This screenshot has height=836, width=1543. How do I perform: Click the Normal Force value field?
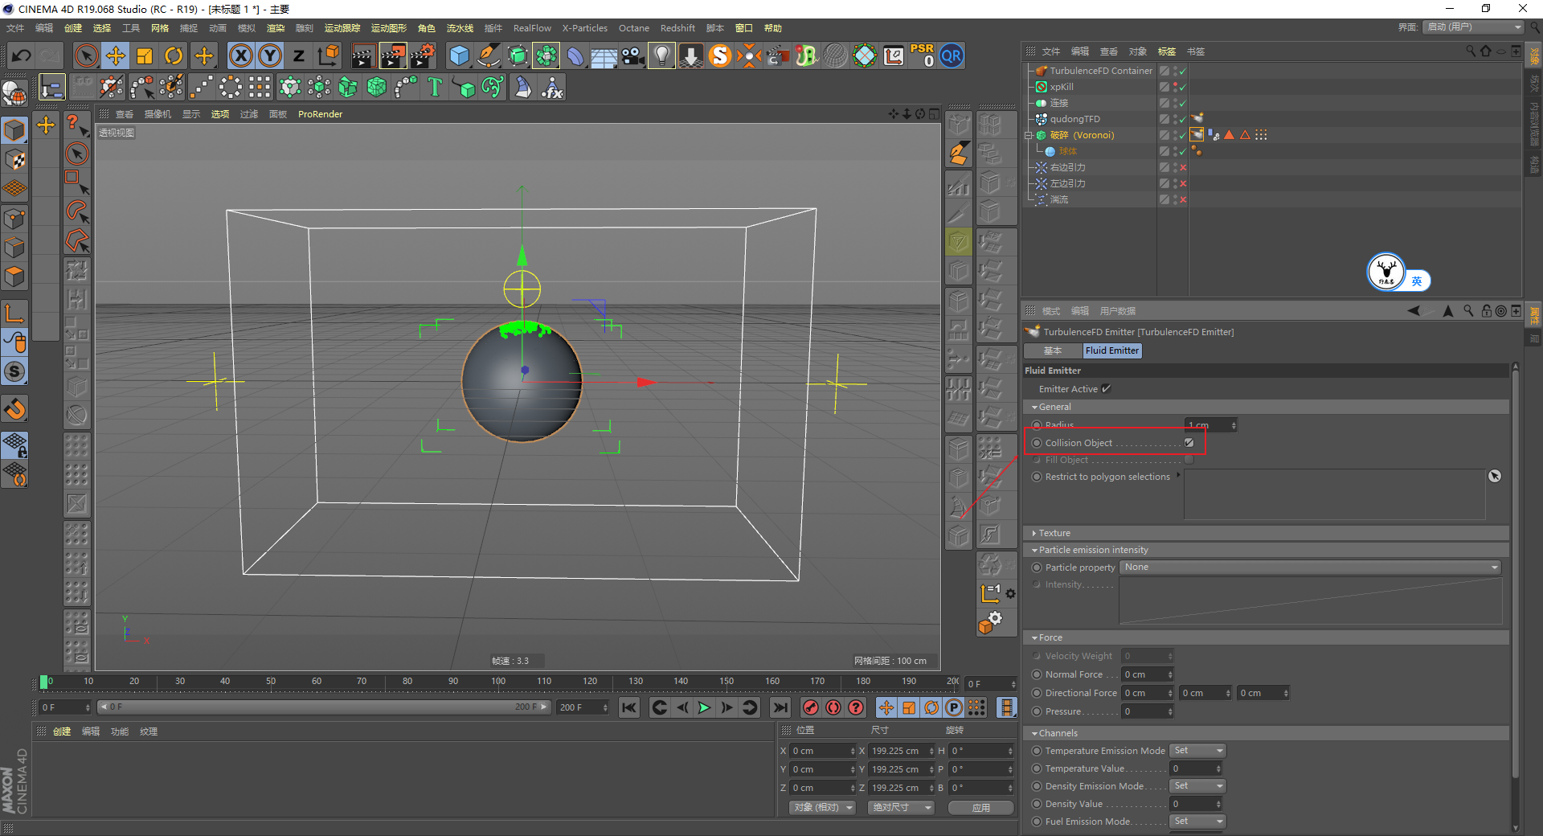tap(1148, 674)
